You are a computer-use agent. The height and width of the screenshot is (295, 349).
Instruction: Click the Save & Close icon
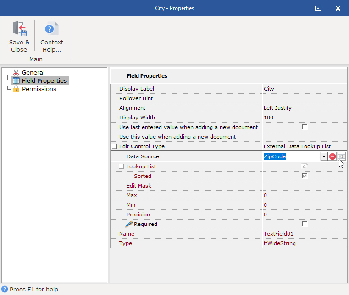(19, 28)
